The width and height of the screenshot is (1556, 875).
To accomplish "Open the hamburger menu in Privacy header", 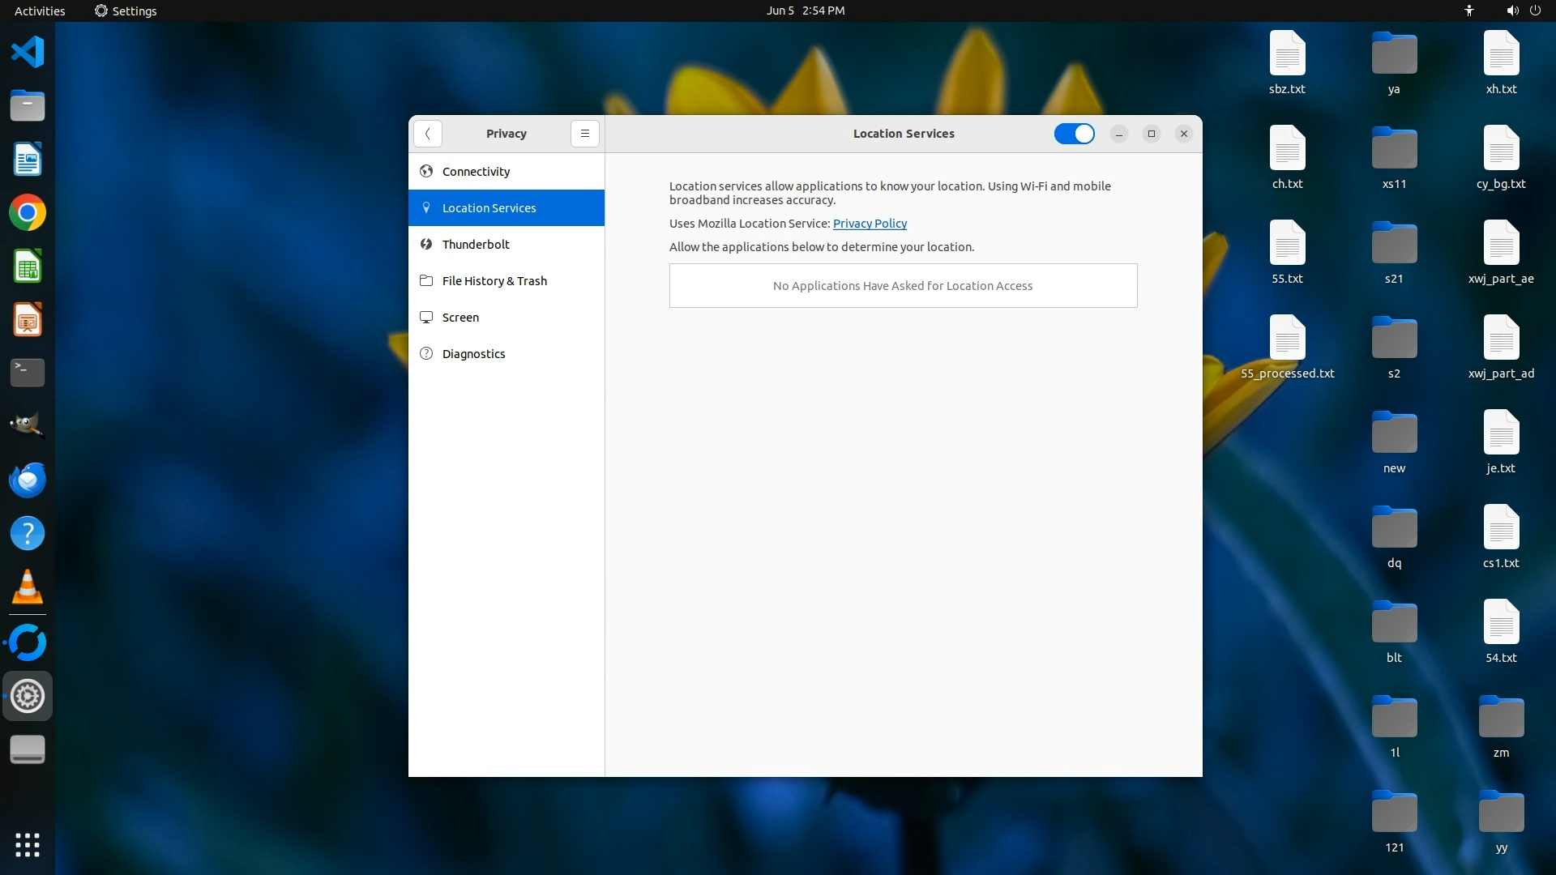I will 584,134.
